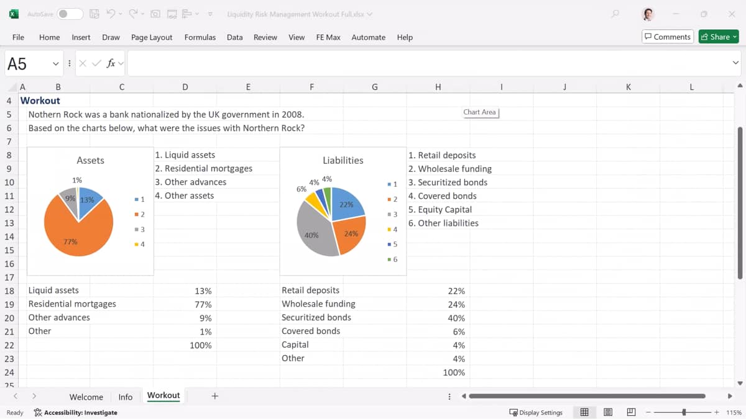Click the formula bar Enter checkmark icon
Image resolution: width=746 pixels, height=419 pixels.
coord(96,63)
